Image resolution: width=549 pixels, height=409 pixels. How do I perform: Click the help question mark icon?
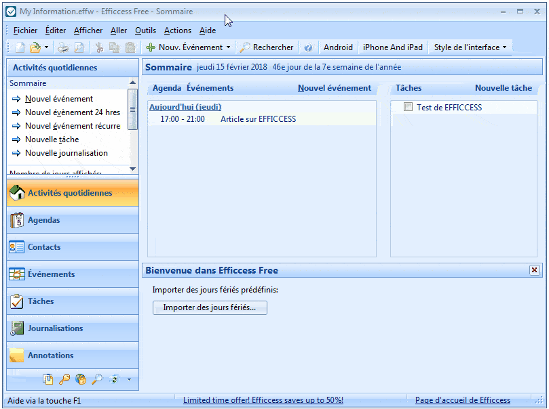(x=308, y=47)
